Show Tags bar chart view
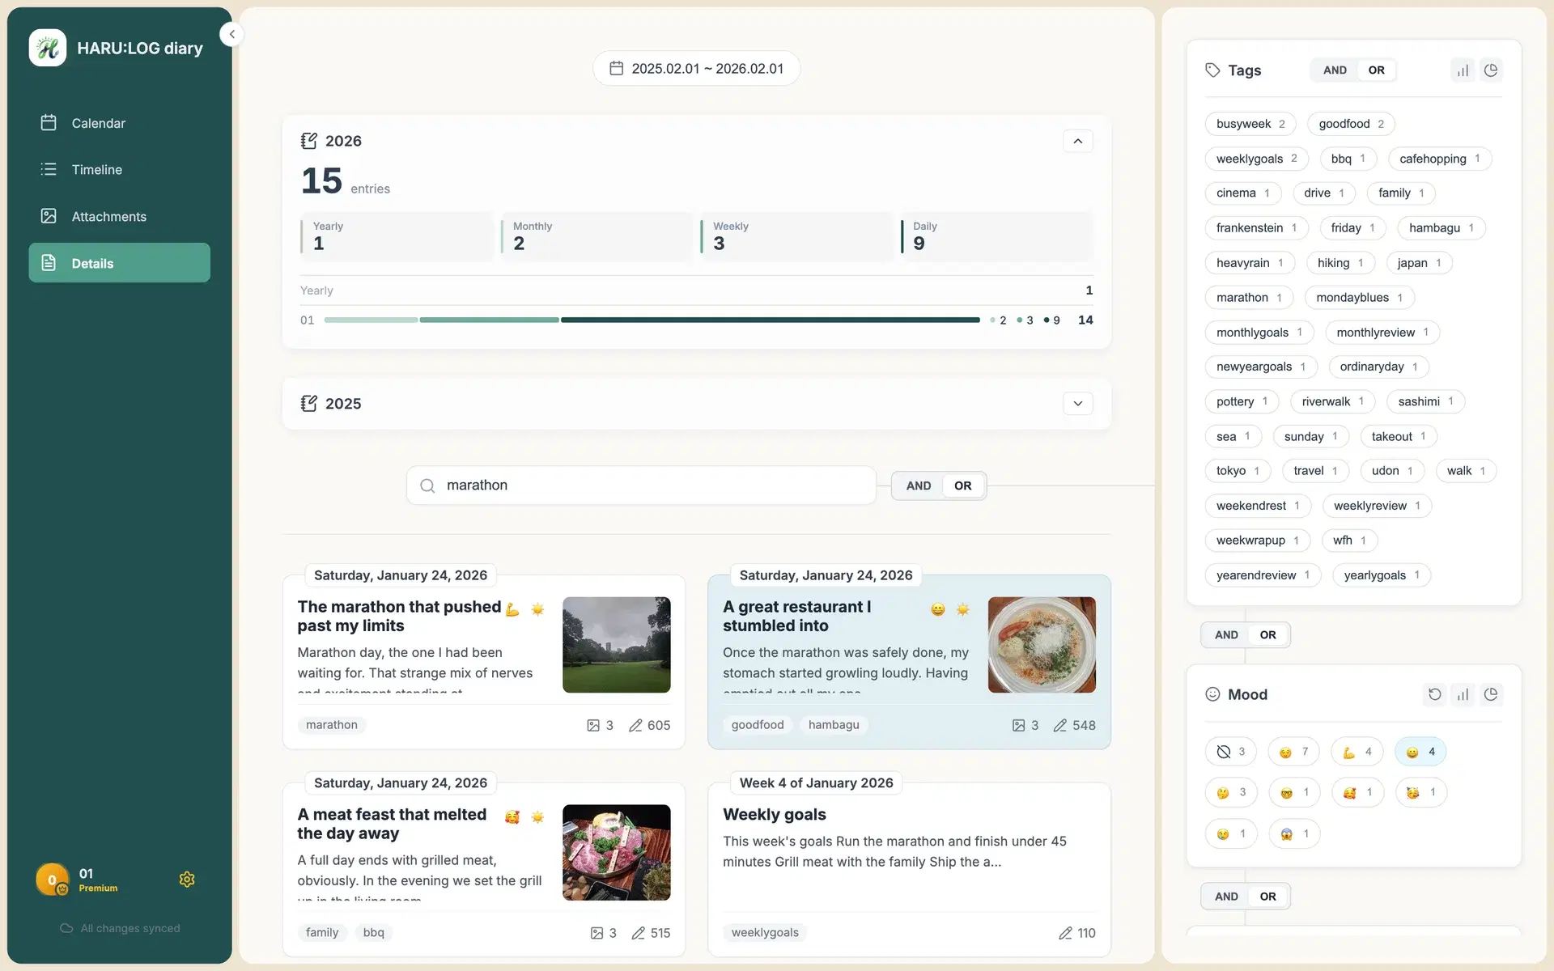1554x971 pixels. point(1463,70)
